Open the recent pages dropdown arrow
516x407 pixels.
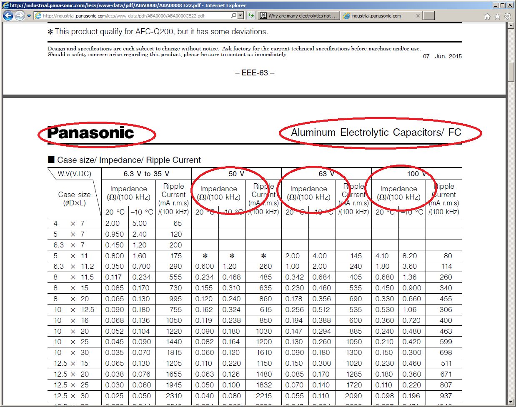tap(29, 16)
